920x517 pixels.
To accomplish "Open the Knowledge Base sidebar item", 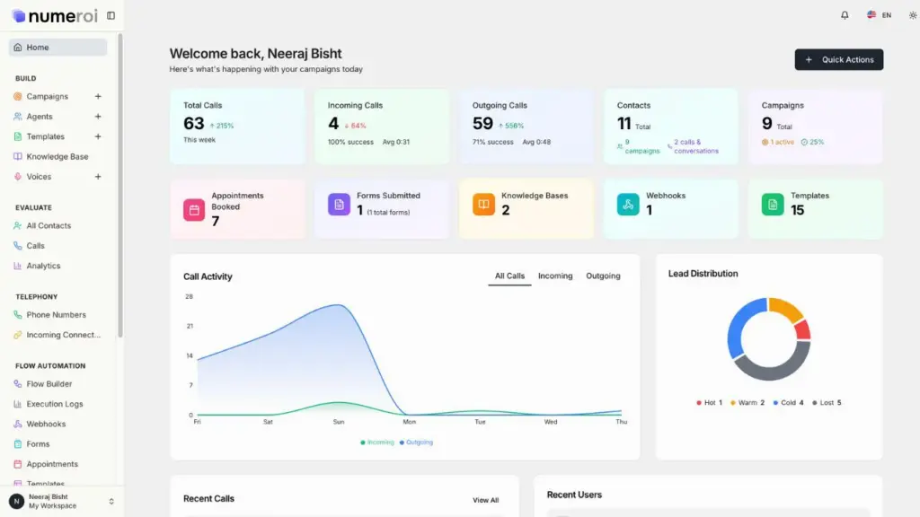I will point(57,157).
